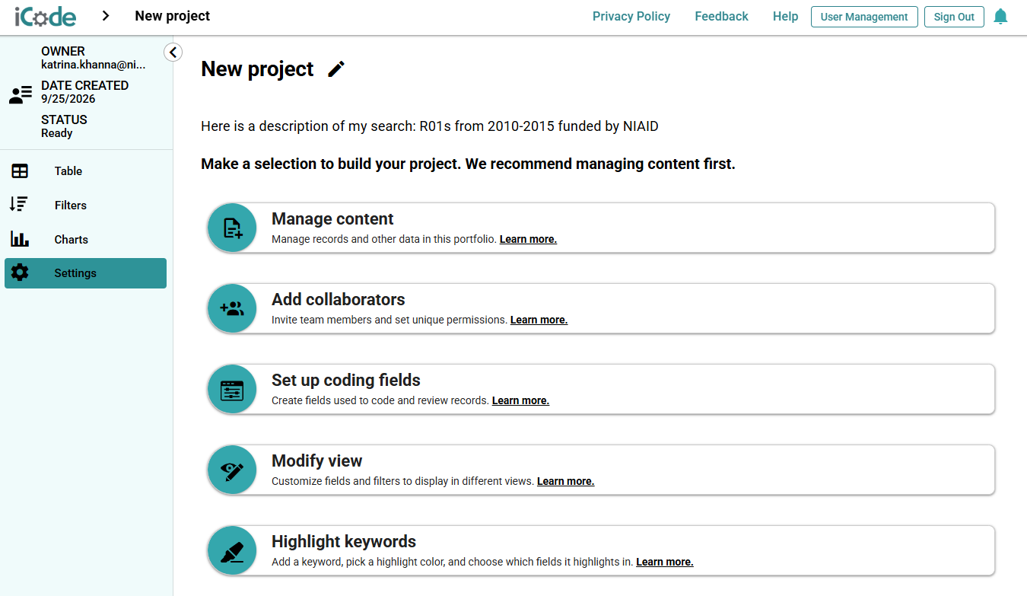1027x596 pixels.
Task: Open Learn more for coding fields
Action: 520,400
